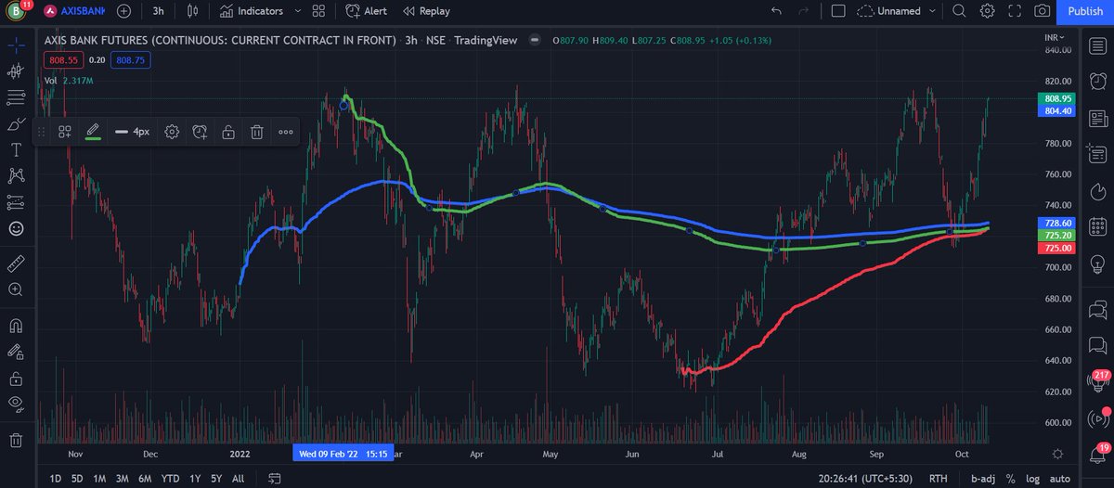Viewport: 1114px width, 488px height.
Task: Change the candlestick chart type
Action: 193,11
